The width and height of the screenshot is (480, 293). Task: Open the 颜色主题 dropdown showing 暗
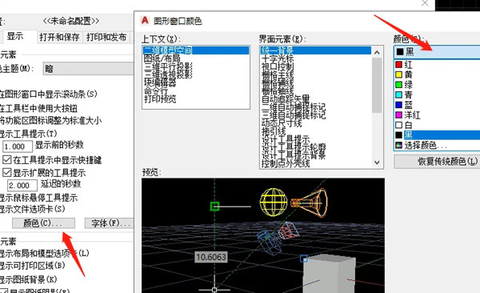[88, 69]
